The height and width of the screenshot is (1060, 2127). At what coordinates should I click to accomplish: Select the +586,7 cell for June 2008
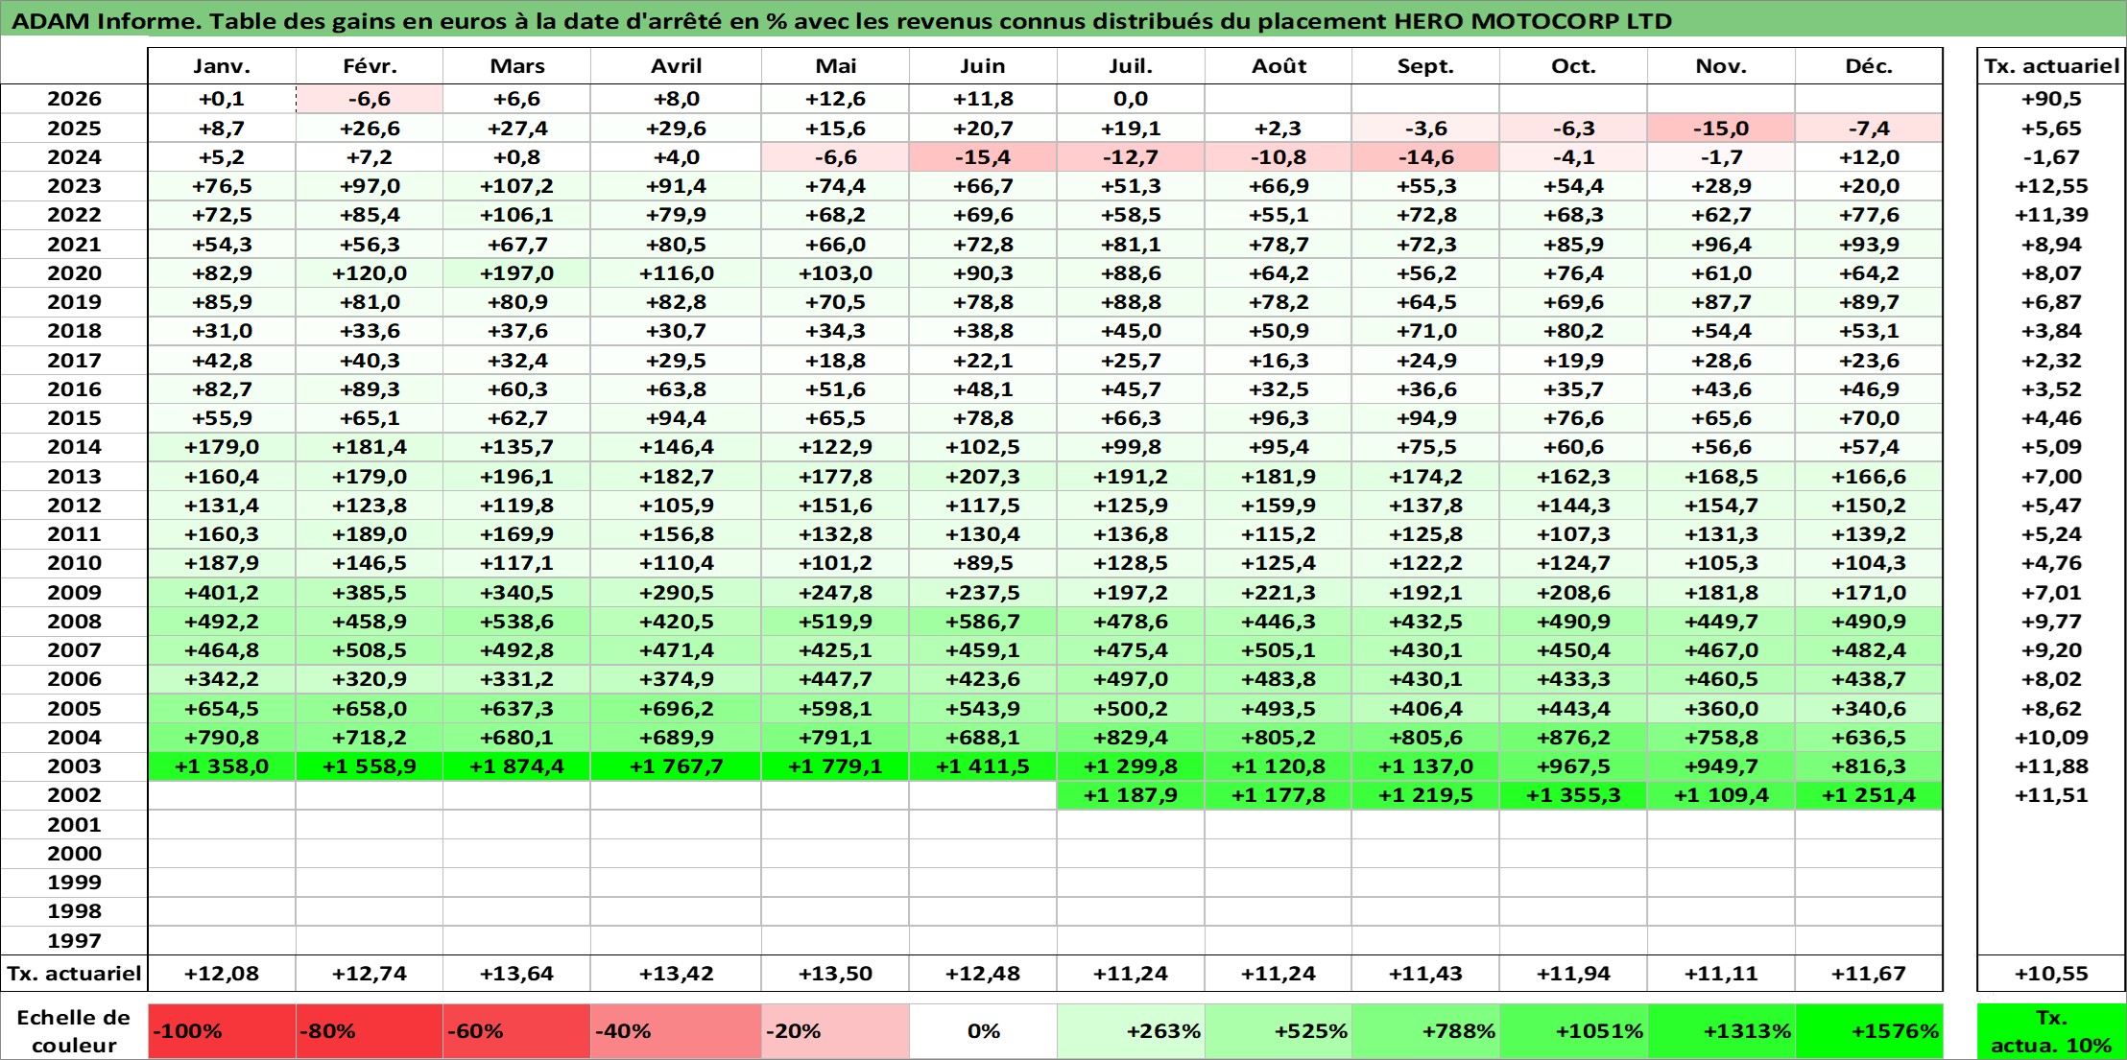983,622
